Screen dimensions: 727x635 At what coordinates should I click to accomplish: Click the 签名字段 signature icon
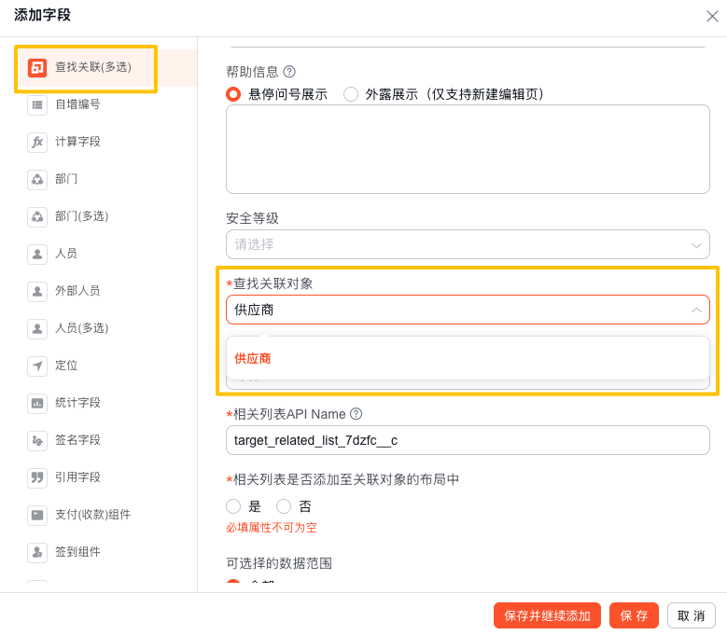(37, 440)
